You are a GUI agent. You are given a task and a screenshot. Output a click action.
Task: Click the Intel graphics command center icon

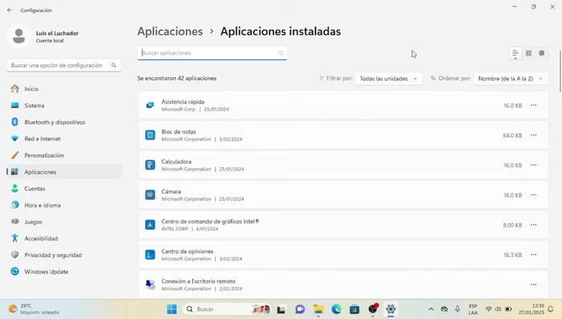click(150, 225)
